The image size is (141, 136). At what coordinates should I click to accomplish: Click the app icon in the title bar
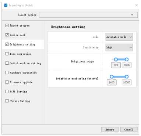click(x=6, y=5)
